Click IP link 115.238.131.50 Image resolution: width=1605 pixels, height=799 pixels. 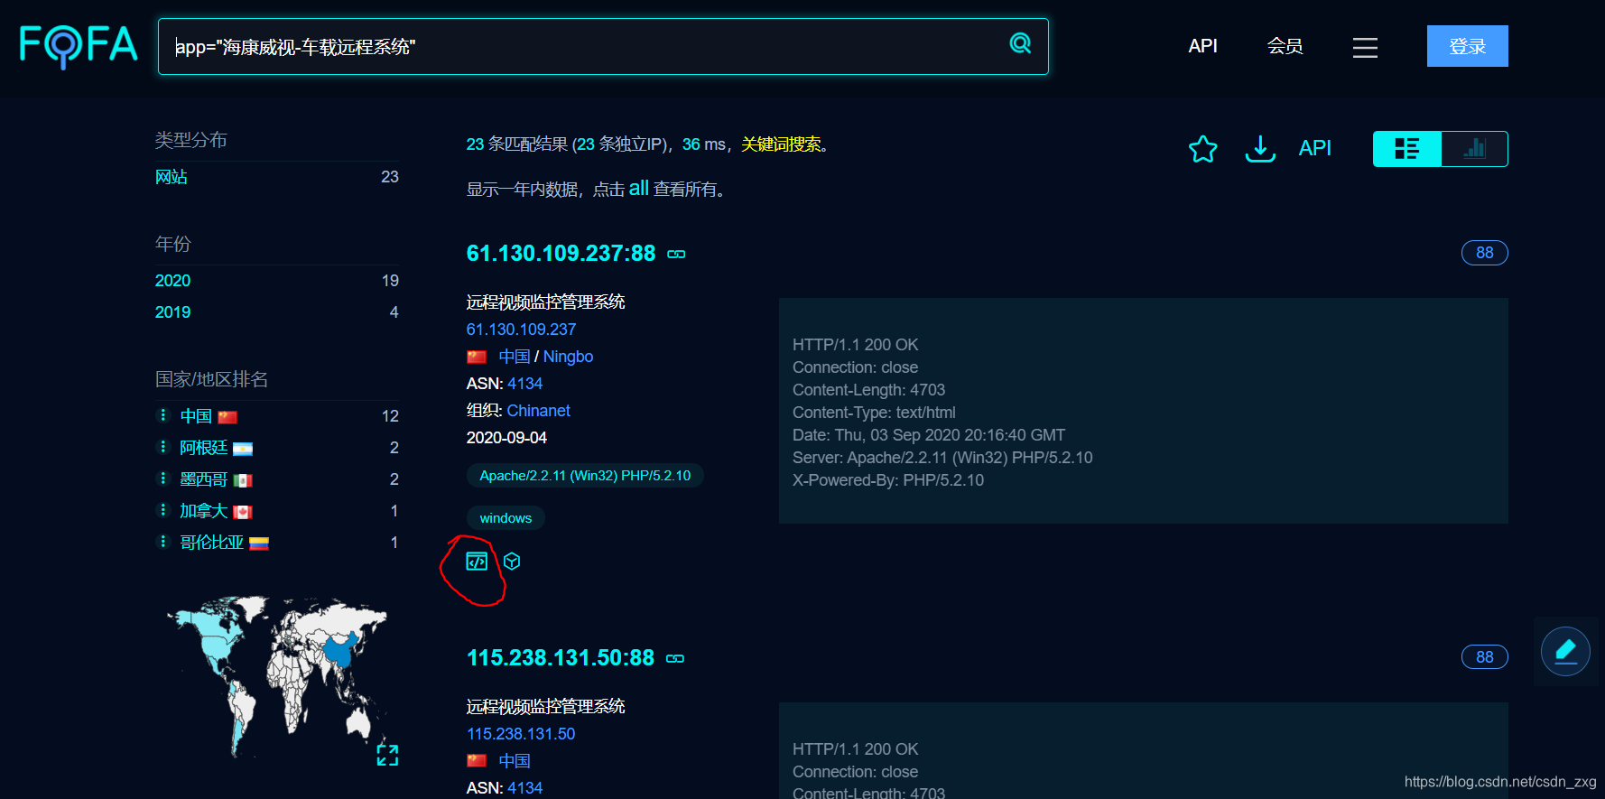[521, 734]
